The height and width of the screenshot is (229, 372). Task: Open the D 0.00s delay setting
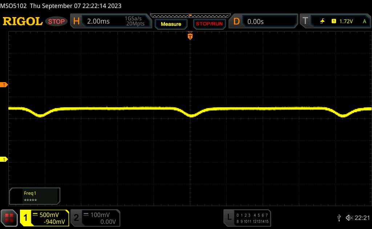coord(263,21)
